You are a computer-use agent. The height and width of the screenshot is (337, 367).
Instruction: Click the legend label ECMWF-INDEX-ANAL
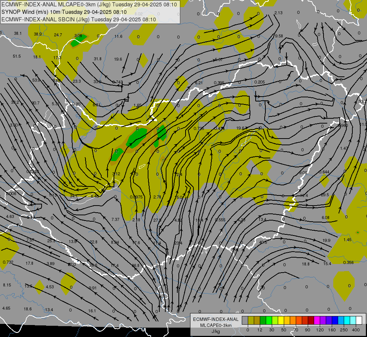point(216,319)
